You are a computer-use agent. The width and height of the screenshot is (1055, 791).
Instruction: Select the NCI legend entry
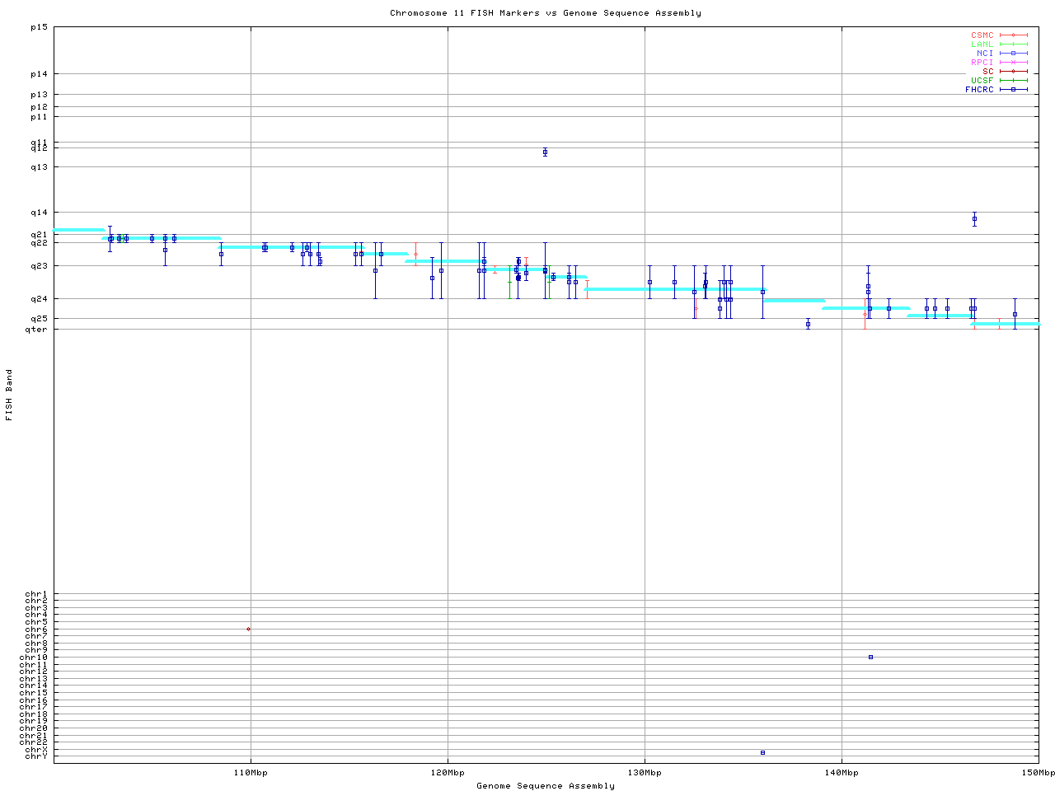[x=985, y=54]
